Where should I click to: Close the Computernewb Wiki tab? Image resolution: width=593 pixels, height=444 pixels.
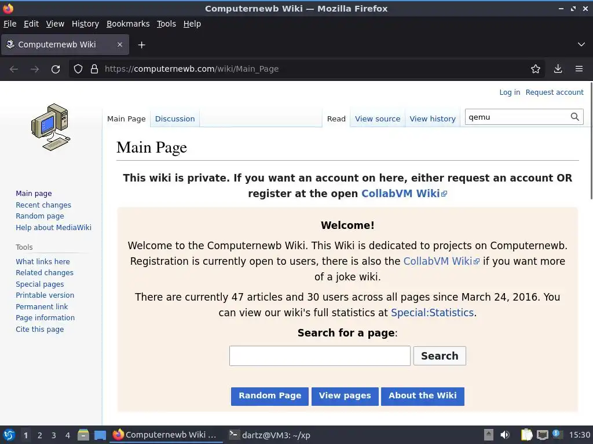[x=119, y=45]
